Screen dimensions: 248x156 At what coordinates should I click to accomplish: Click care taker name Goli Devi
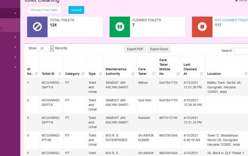click(145, 100)
